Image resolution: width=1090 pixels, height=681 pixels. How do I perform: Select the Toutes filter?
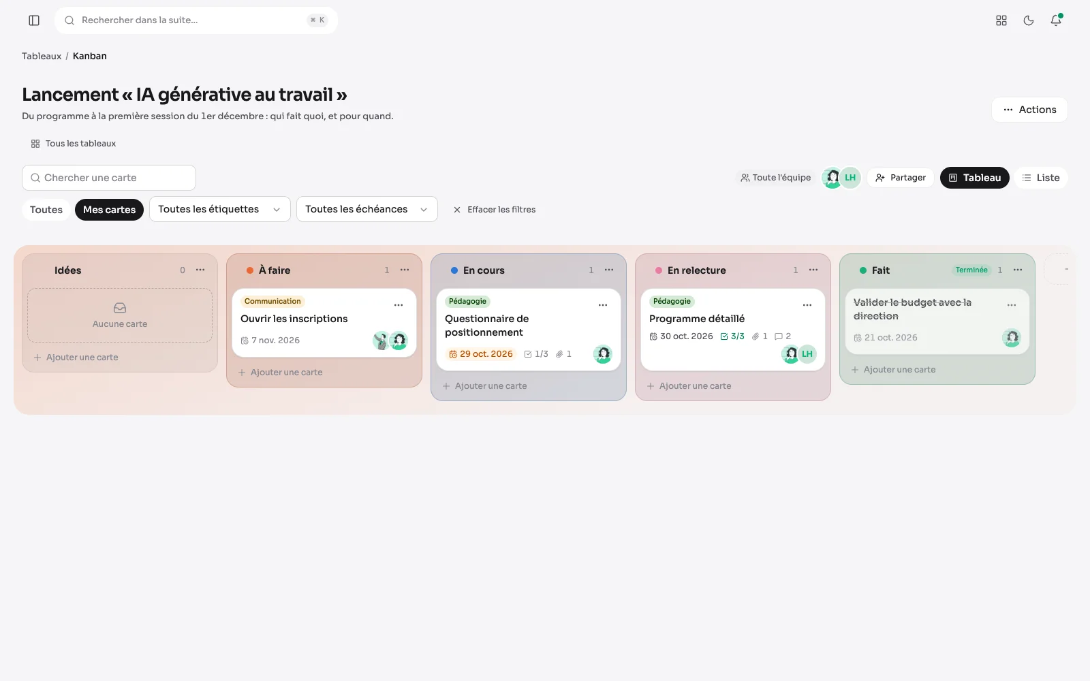tap(46, 210)
